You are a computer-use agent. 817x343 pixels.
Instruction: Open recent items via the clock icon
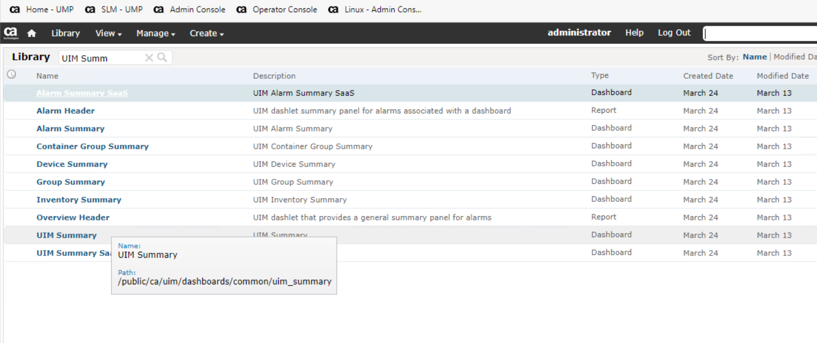tap(11, 74)
